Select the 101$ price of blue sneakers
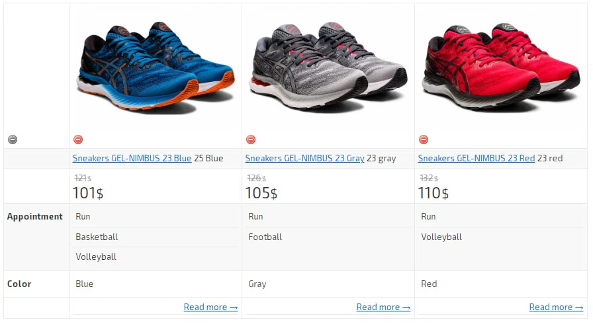Screen dimensions: 593x324 (x=88, y=193)
